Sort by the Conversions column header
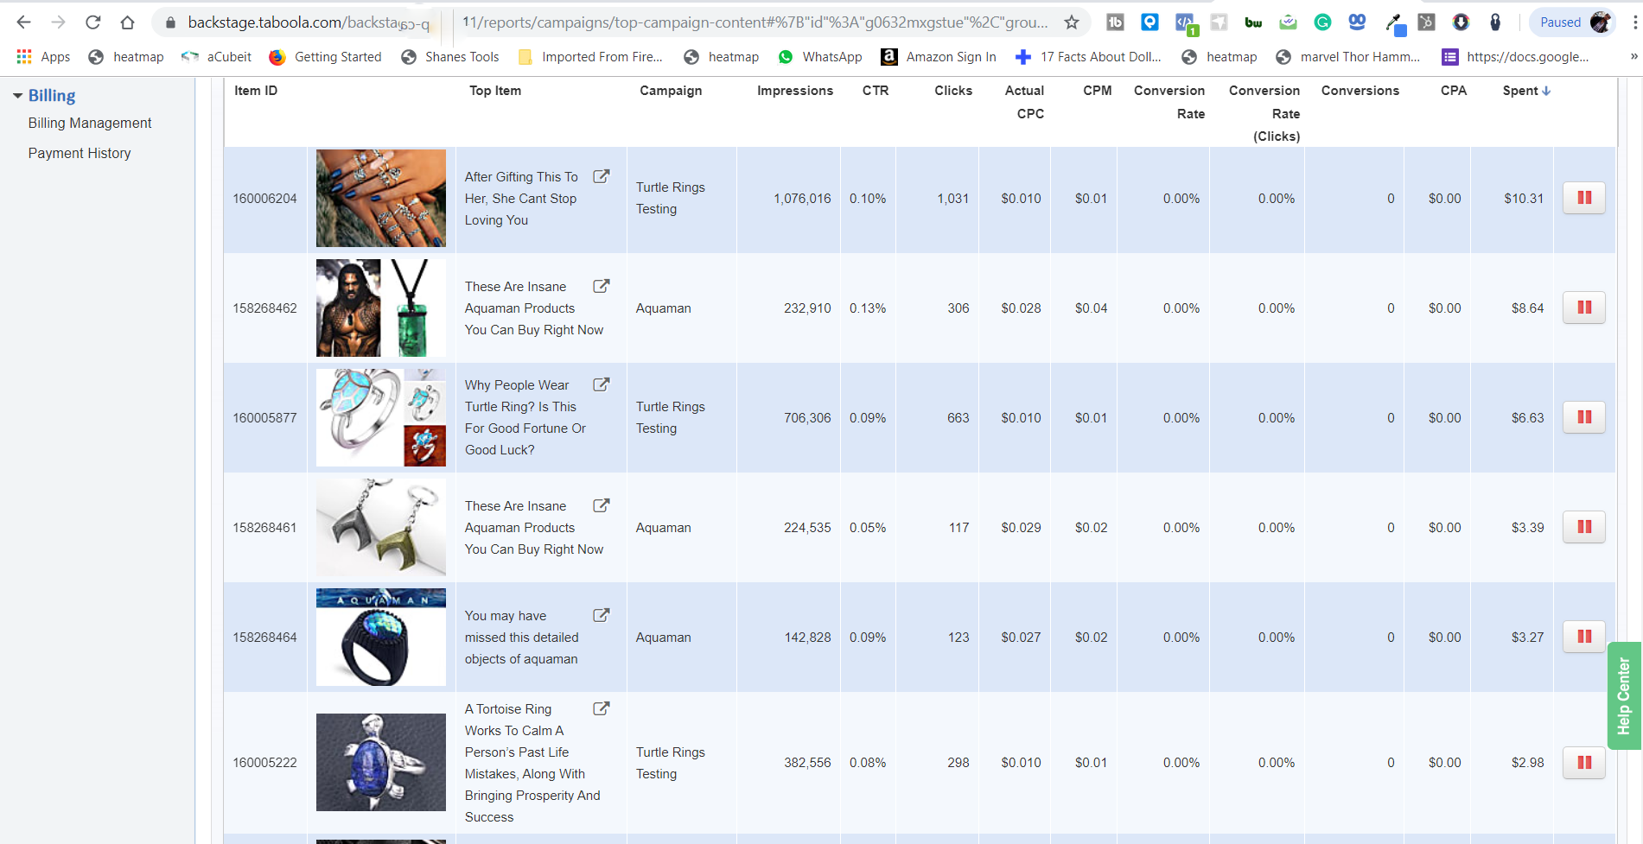Viewport: 1643px width, 844px height. [1360, 91]
